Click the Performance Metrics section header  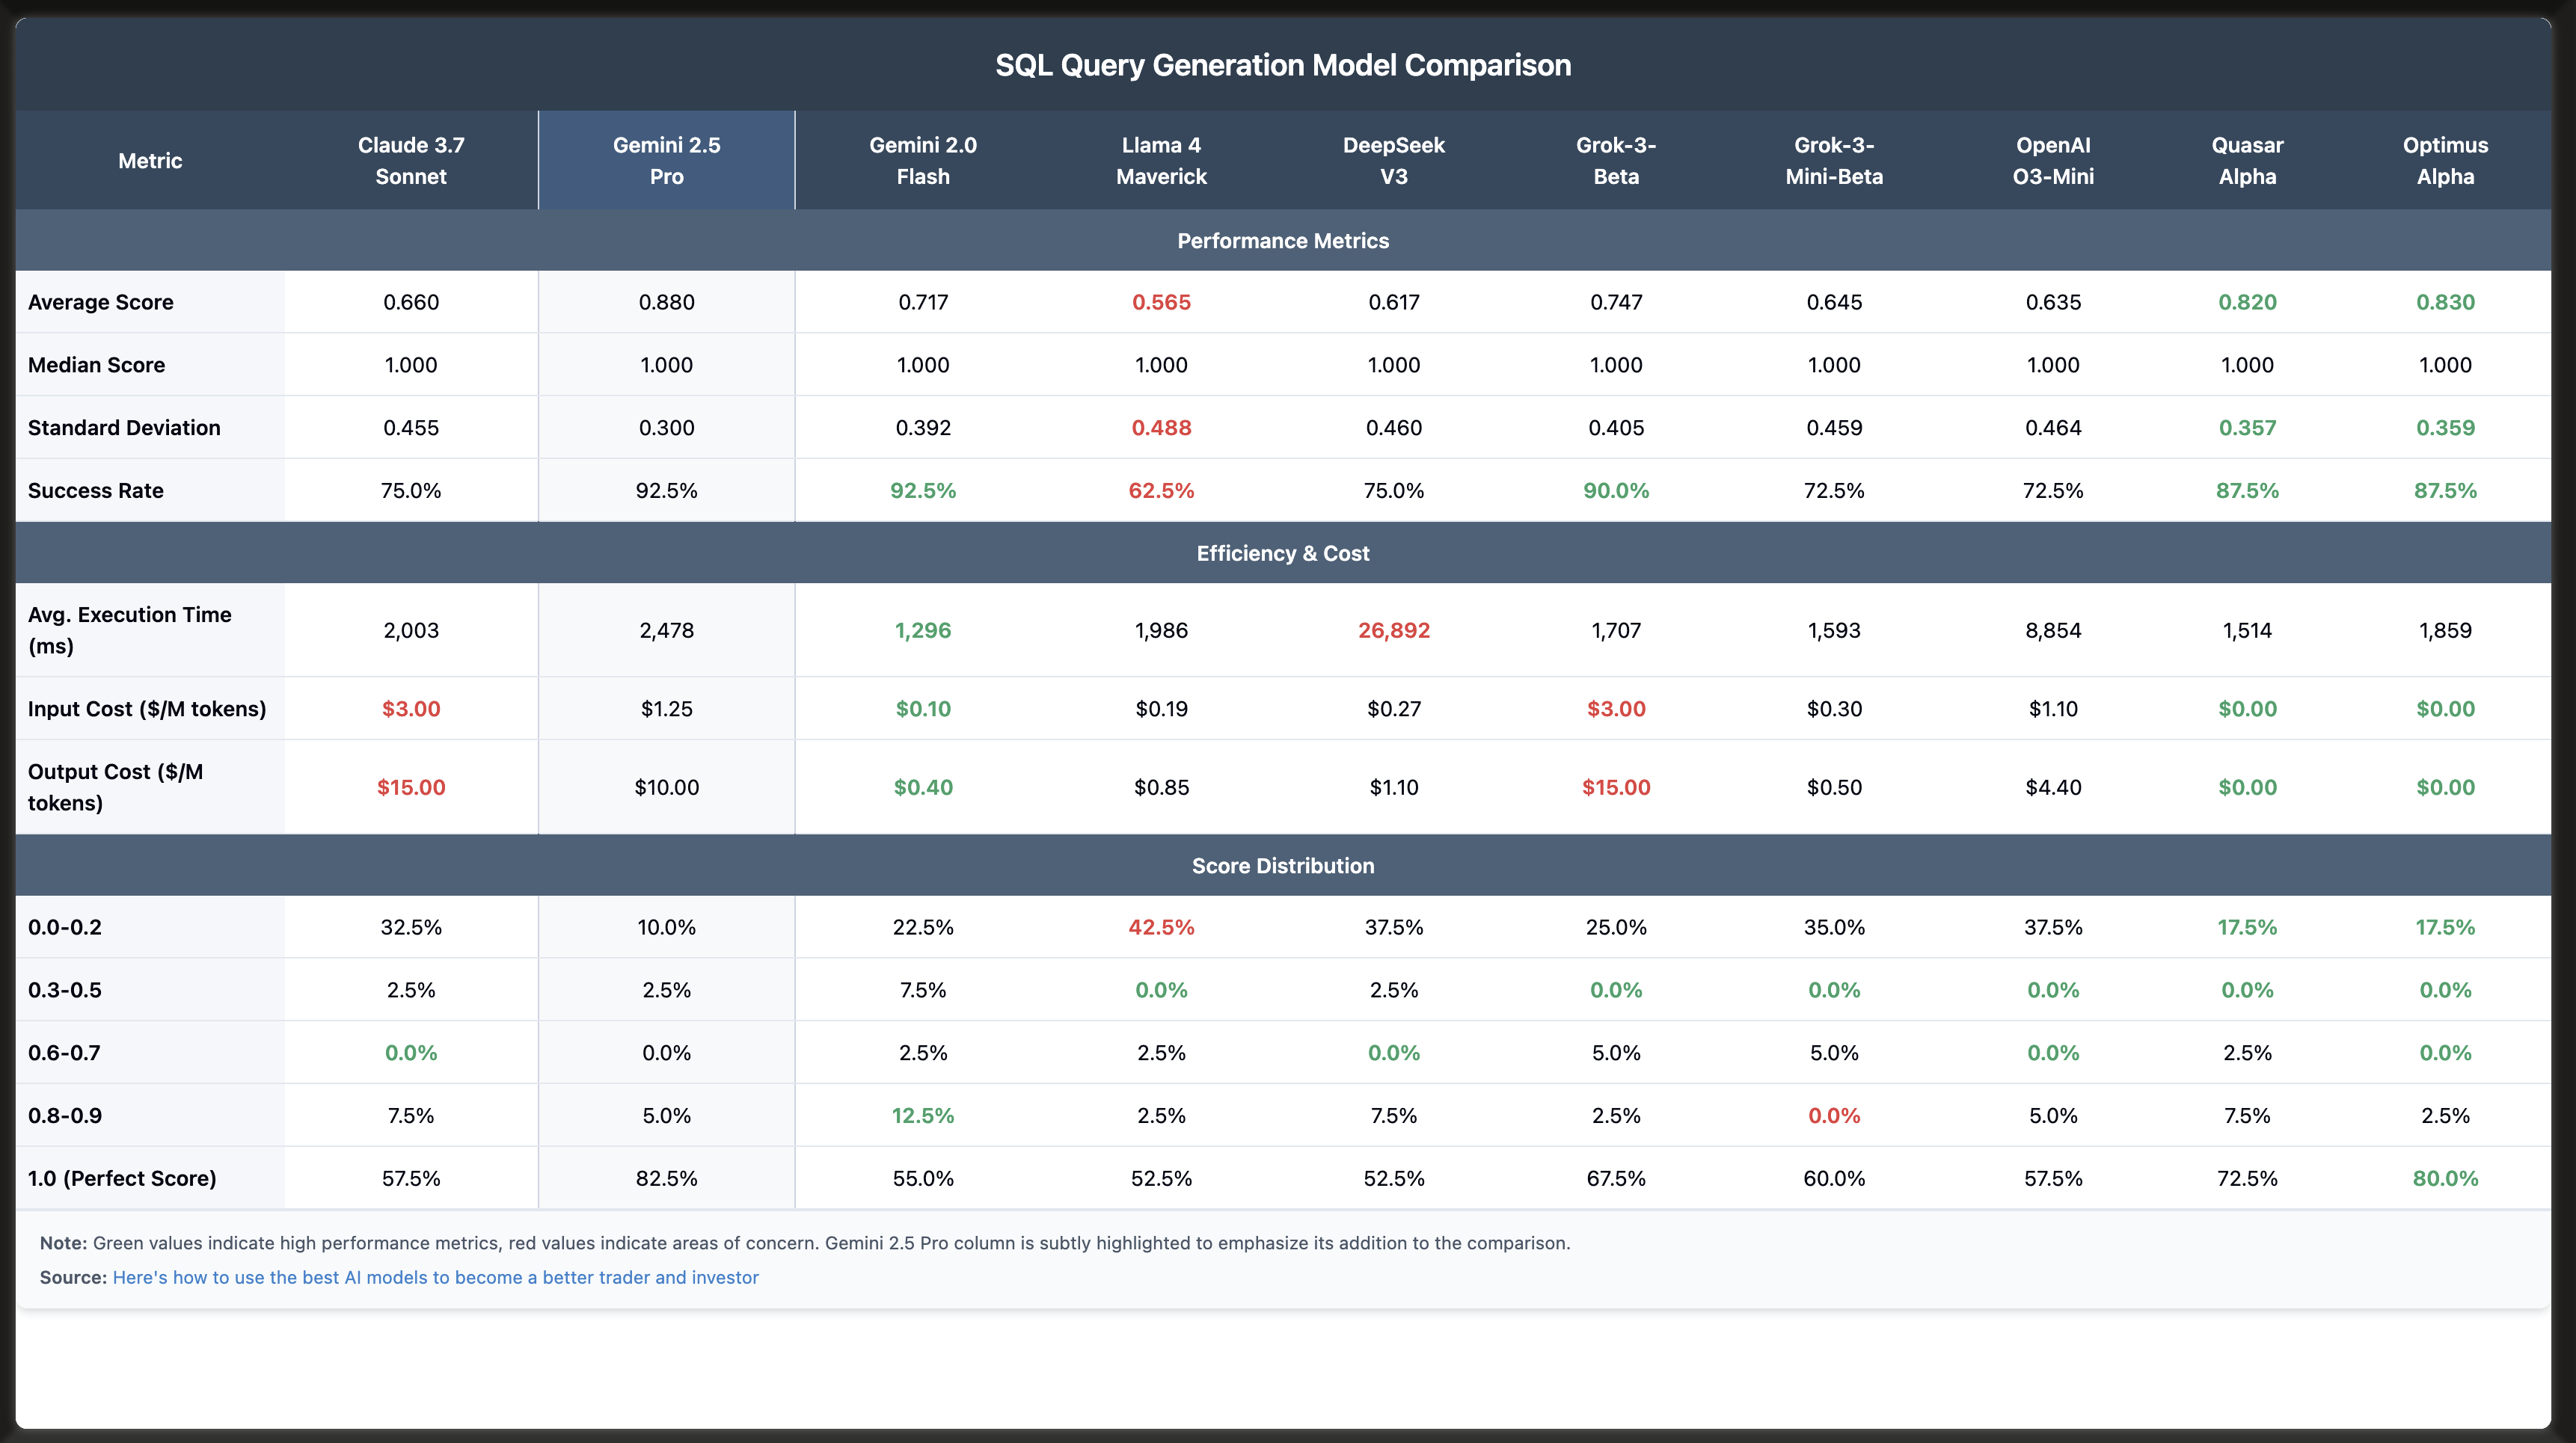pyautogui.click(x=1283, y=241)
